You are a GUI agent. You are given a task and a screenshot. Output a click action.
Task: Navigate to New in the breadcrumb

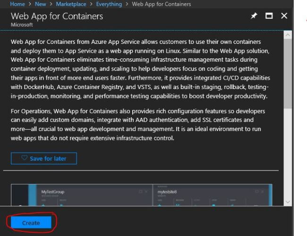[x=41, y=4]
